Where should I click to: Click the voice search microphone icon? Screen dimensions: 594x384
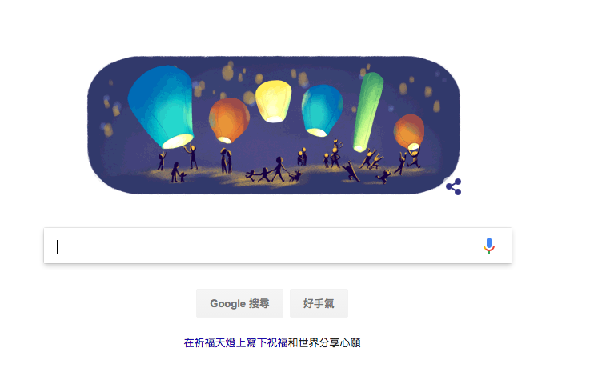pyautogui.click(x=488, y=246)
